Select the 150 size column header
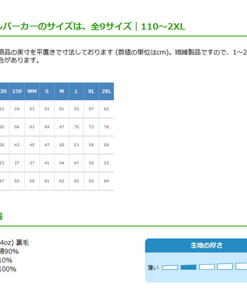The image size is (247, 297). coord(17,91)
